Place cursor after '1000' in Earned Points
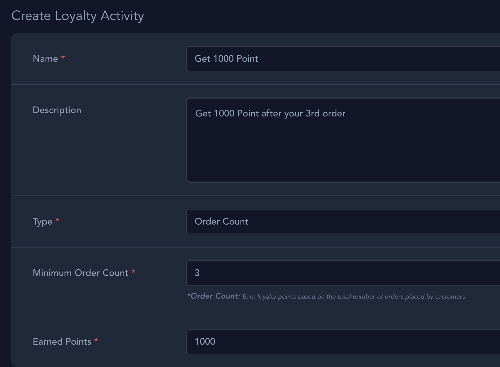The height and width of the screenshot is (367, 500). [x=216, y=342]
